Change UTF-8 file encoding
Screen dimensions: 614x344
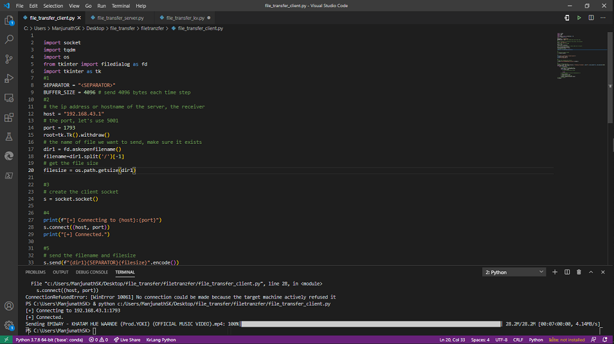pyautogui.click(x=501, y=340)
